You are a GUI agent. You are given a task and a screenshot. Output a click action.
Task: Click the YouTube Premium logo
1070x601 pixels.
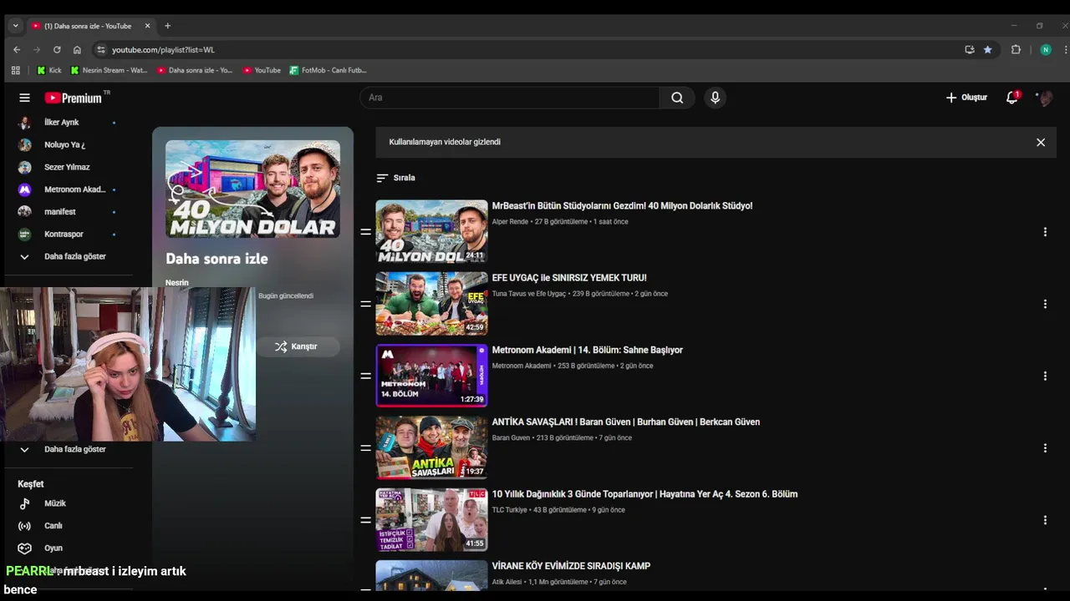click(x=75, y=98)
